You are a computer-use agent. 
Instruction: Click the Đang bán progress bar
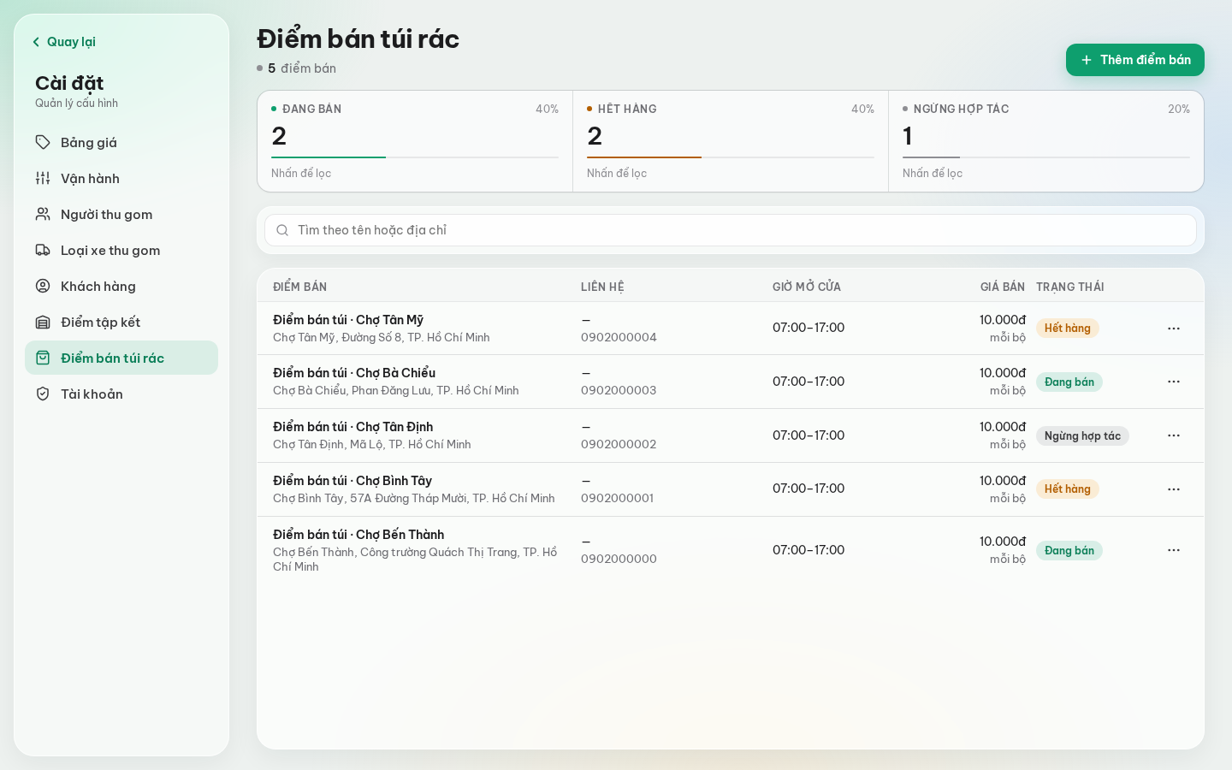[415, 157]
